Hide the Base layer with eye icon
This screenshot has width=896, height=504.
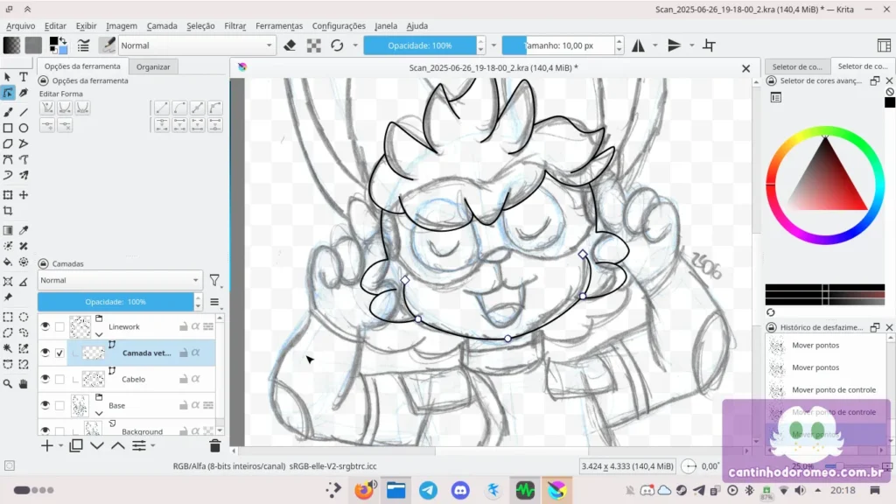pos(45,405)
